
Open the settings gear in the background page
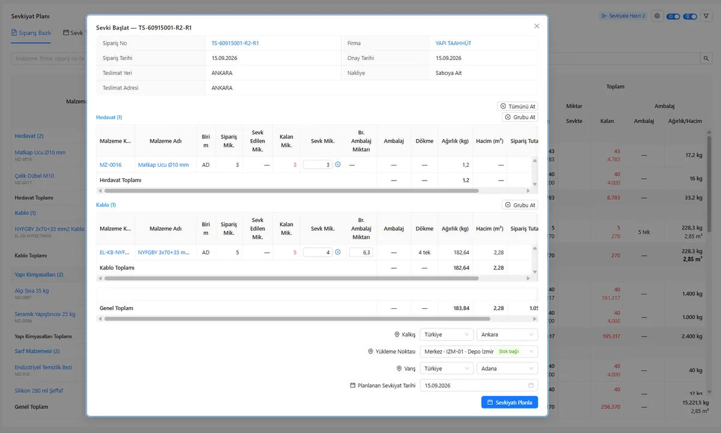point(657,16)
